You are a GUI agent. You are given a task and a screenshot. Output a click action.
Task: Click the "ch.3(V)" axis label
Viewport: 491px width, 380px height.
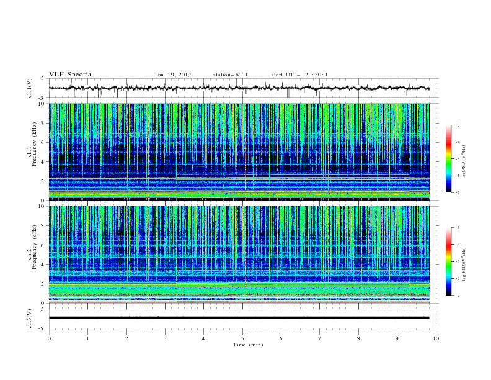click(x=30, y=319)
